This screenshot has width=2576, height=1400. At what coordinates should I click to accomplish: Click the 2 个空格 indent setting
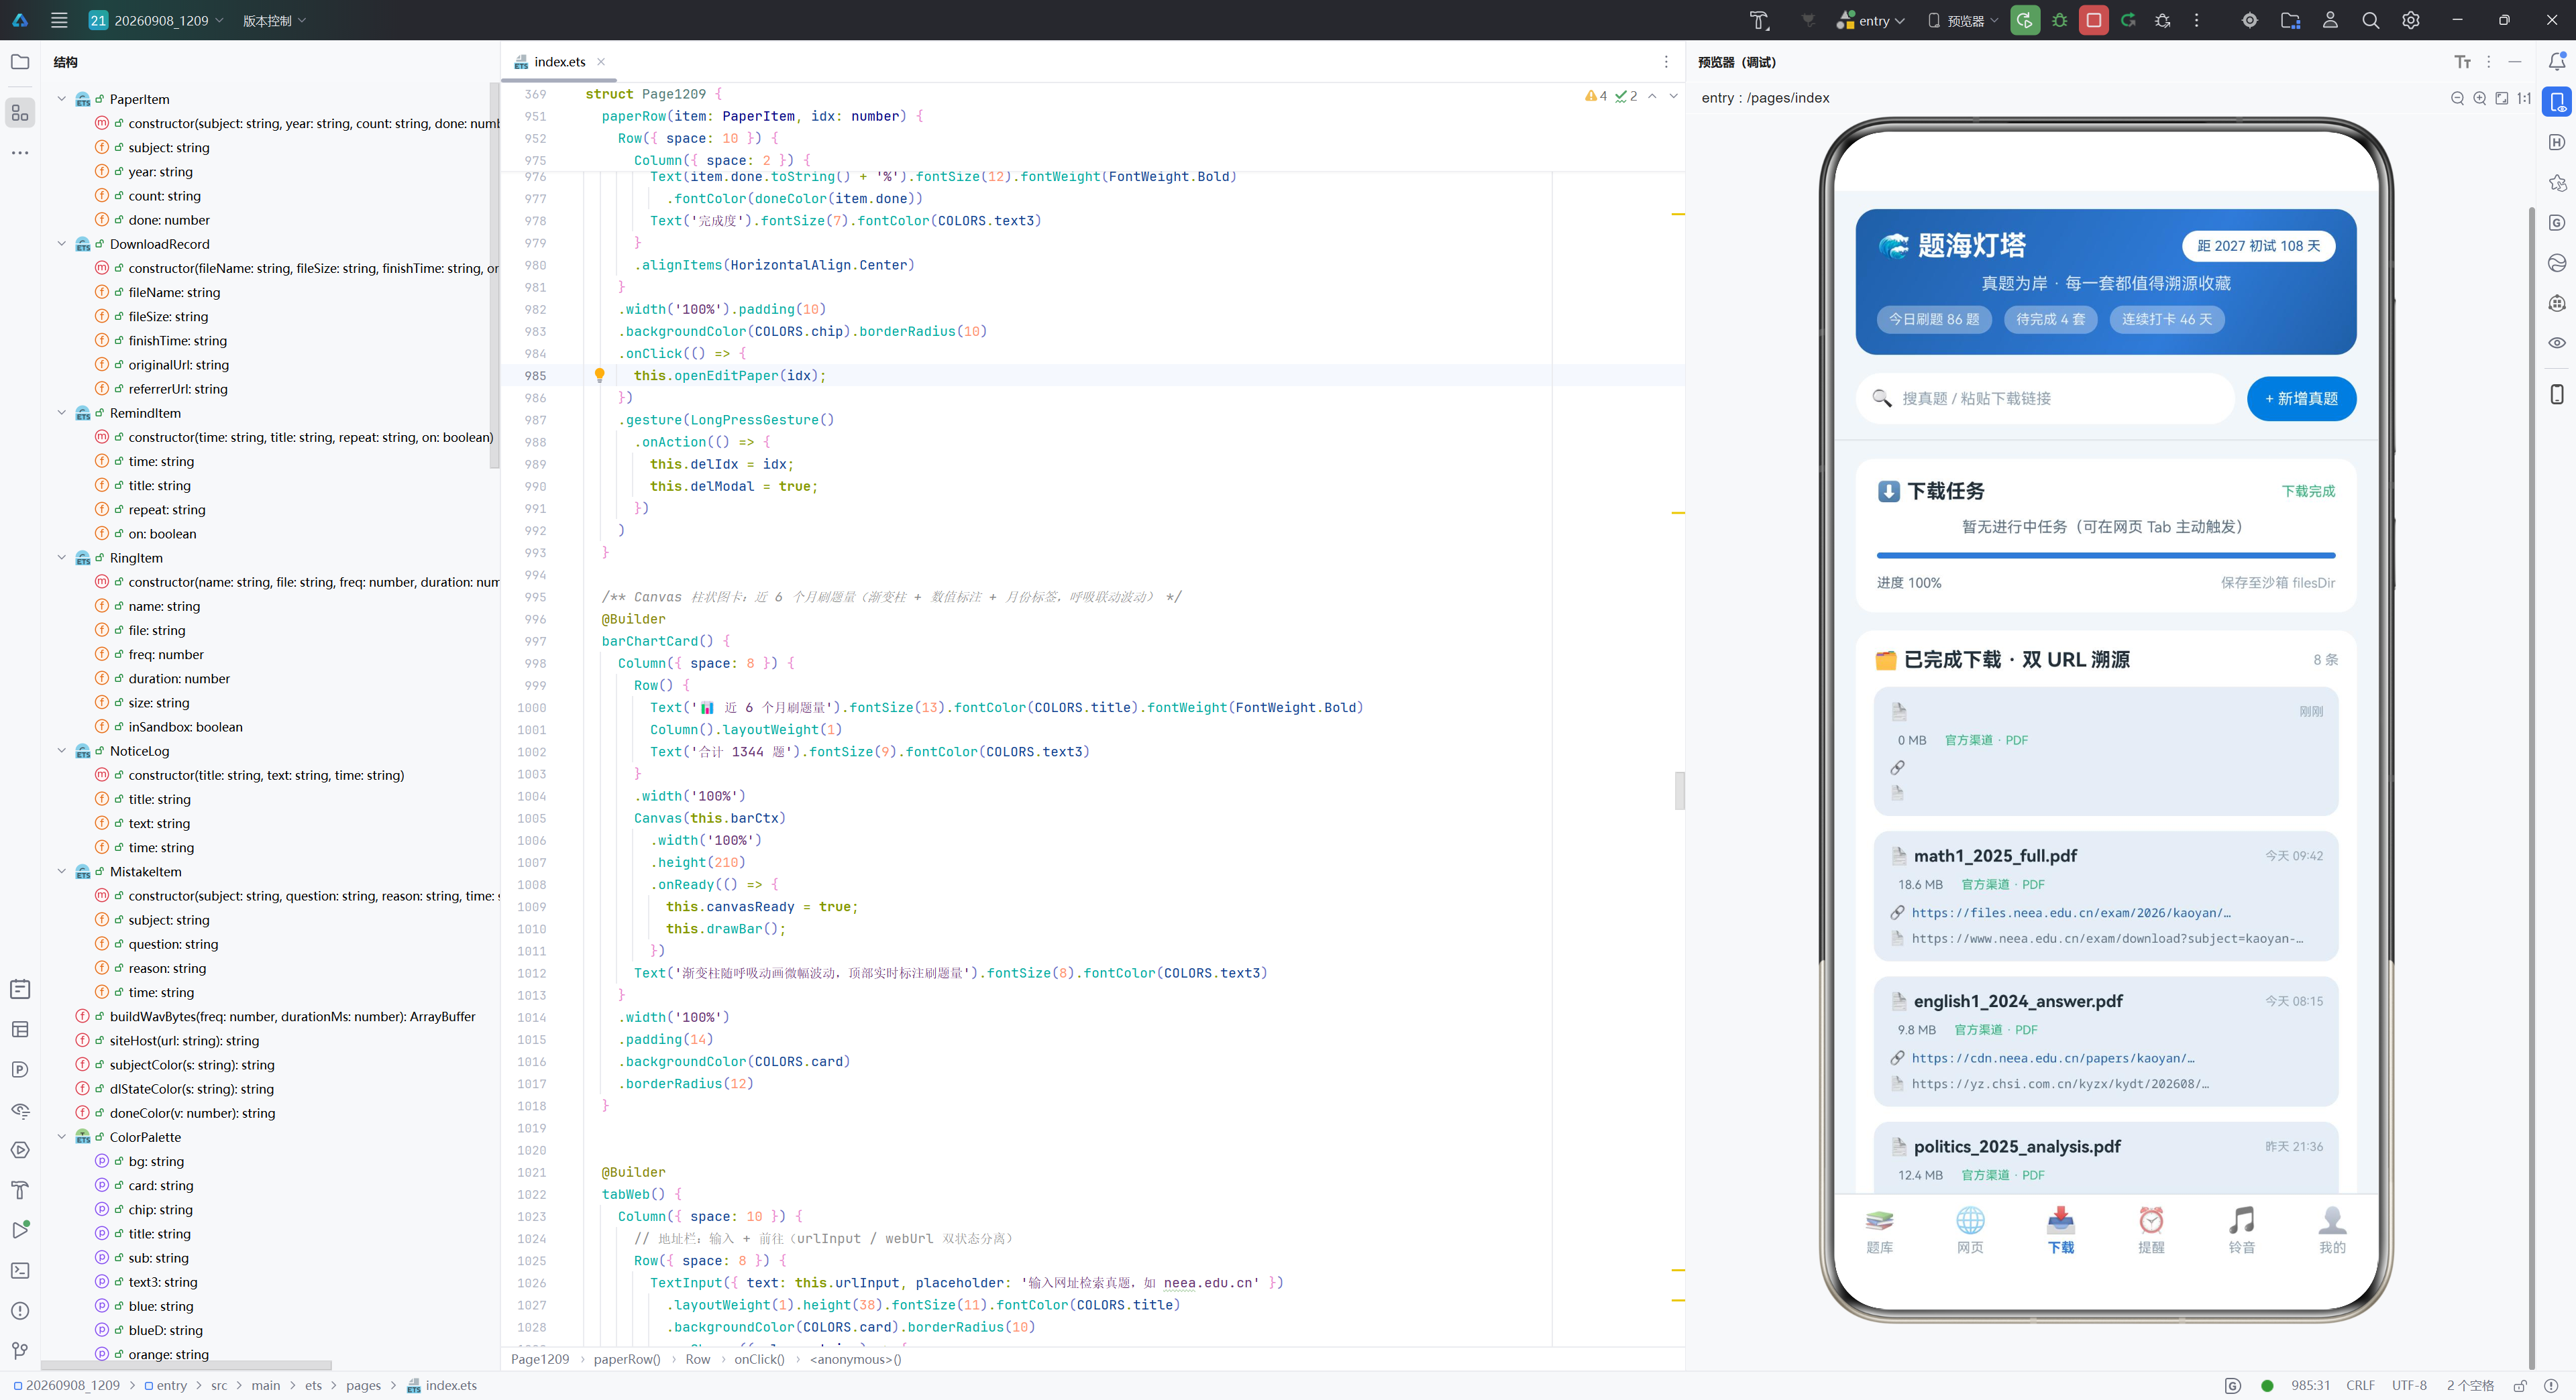tap(2470, 1385)
